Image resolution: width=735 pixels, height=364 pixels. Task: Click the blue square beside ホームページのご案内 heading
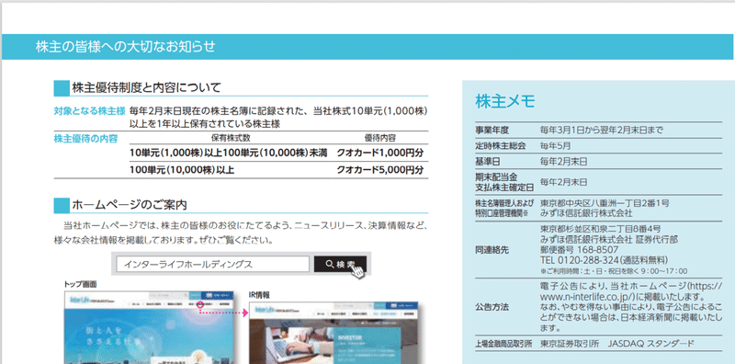(62, 206)
